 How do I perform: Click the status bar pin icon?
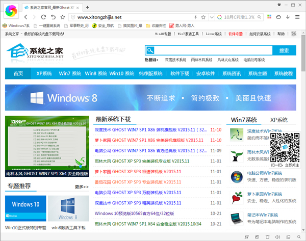pyautogui.click(x=247, y=237)
